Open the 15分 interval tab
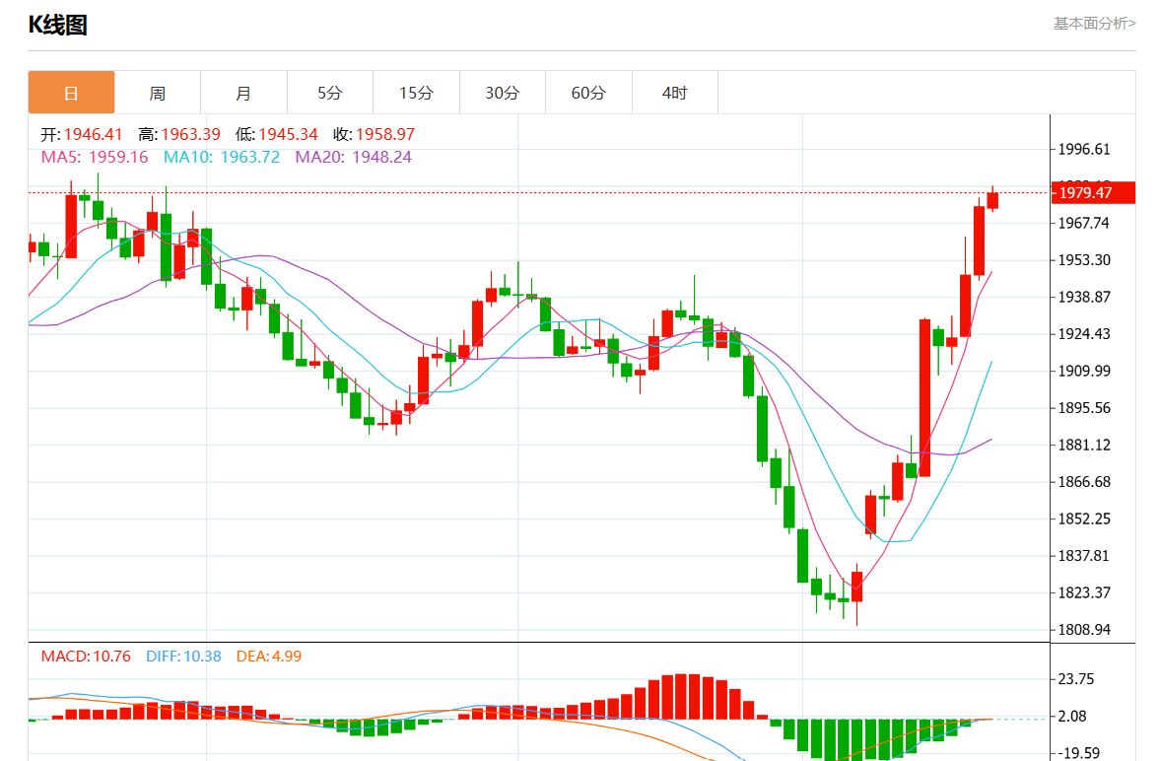Image resolution: width=1160 pixels, height=761 pixels. pyautogui.click(x=416, y=93)
